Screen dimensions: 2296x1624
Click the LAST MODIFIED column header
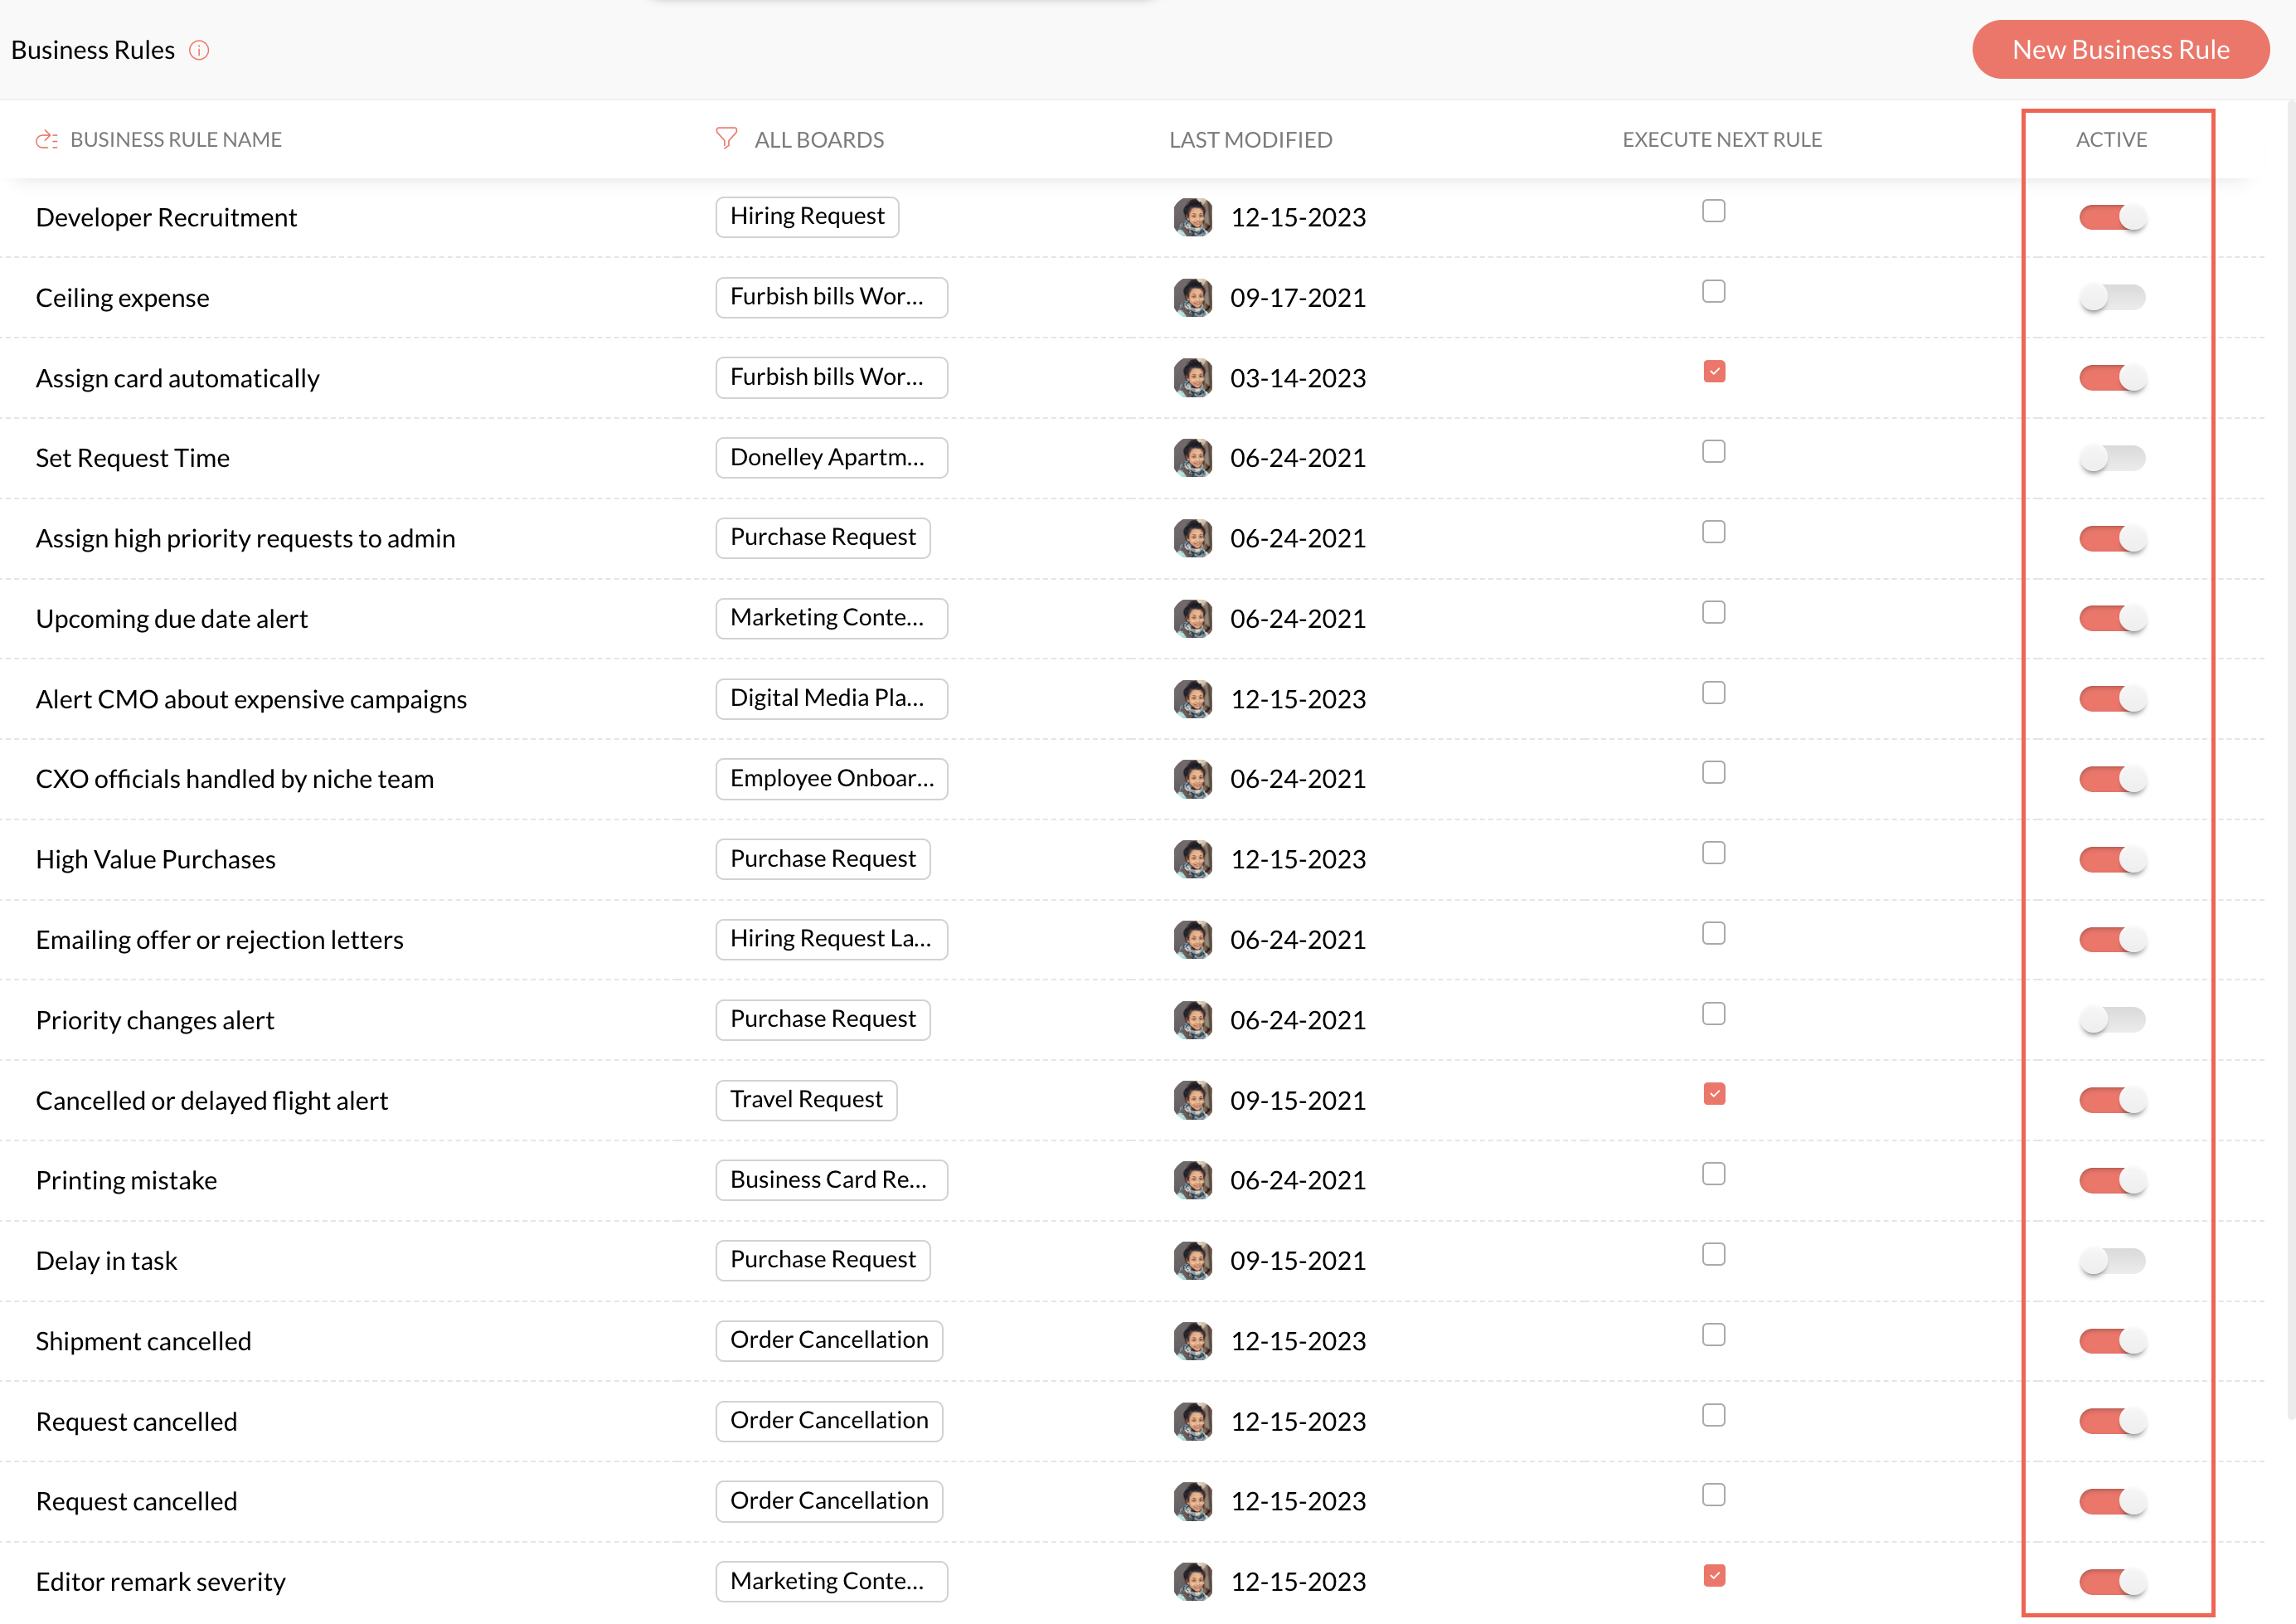coord(1250,140)
